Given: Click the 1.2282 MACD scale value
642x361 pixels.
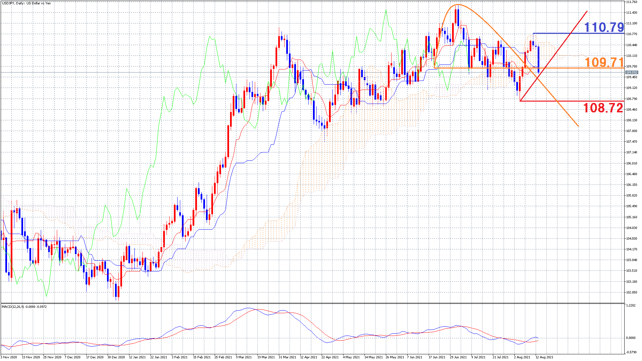Looking at the screenshot, I should (631, 305).
